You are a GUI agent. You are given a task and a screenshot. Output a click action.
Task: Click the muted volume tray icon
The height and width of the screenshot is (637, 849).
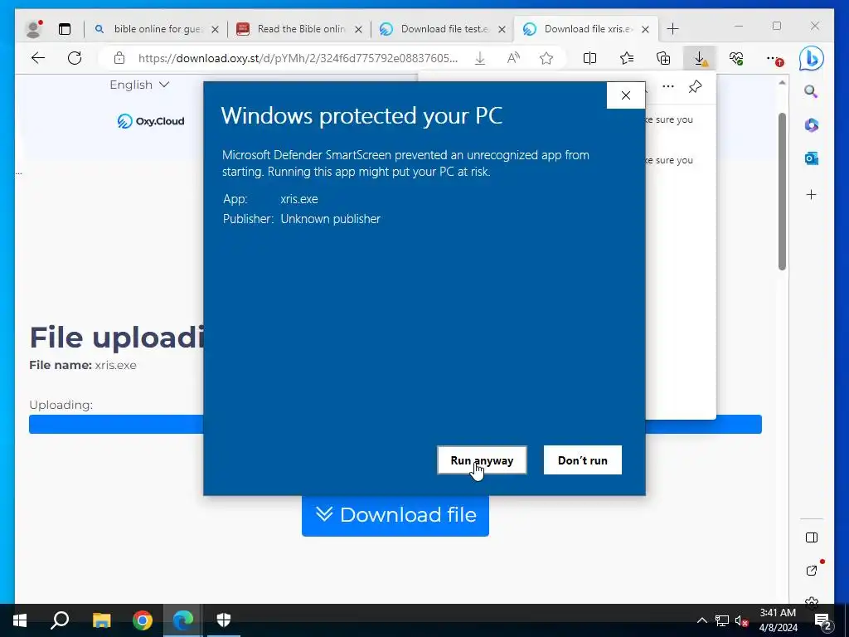point(741,620)
